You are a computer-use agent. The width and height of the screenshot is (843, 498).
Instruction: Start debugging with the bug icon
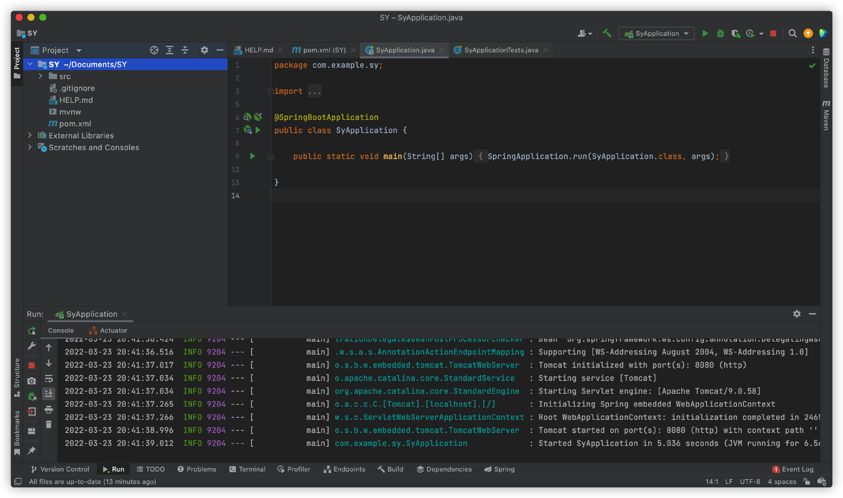[720, 33]
